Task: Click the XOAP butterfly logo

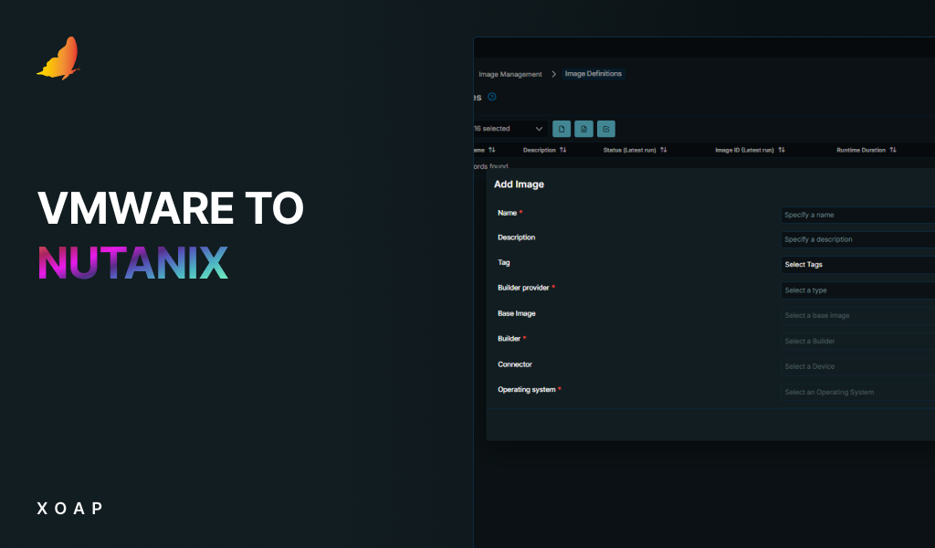Action: [x=59, y=57]
